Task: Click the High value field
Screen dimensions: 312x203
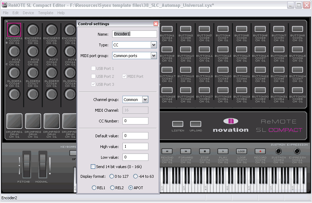Action: (135, 147)
